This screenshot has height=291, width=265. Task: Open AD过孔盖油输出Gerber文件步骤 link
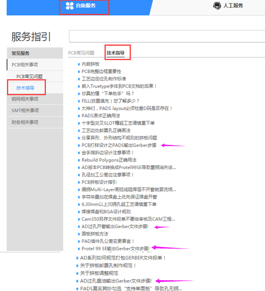coord(116,281)
